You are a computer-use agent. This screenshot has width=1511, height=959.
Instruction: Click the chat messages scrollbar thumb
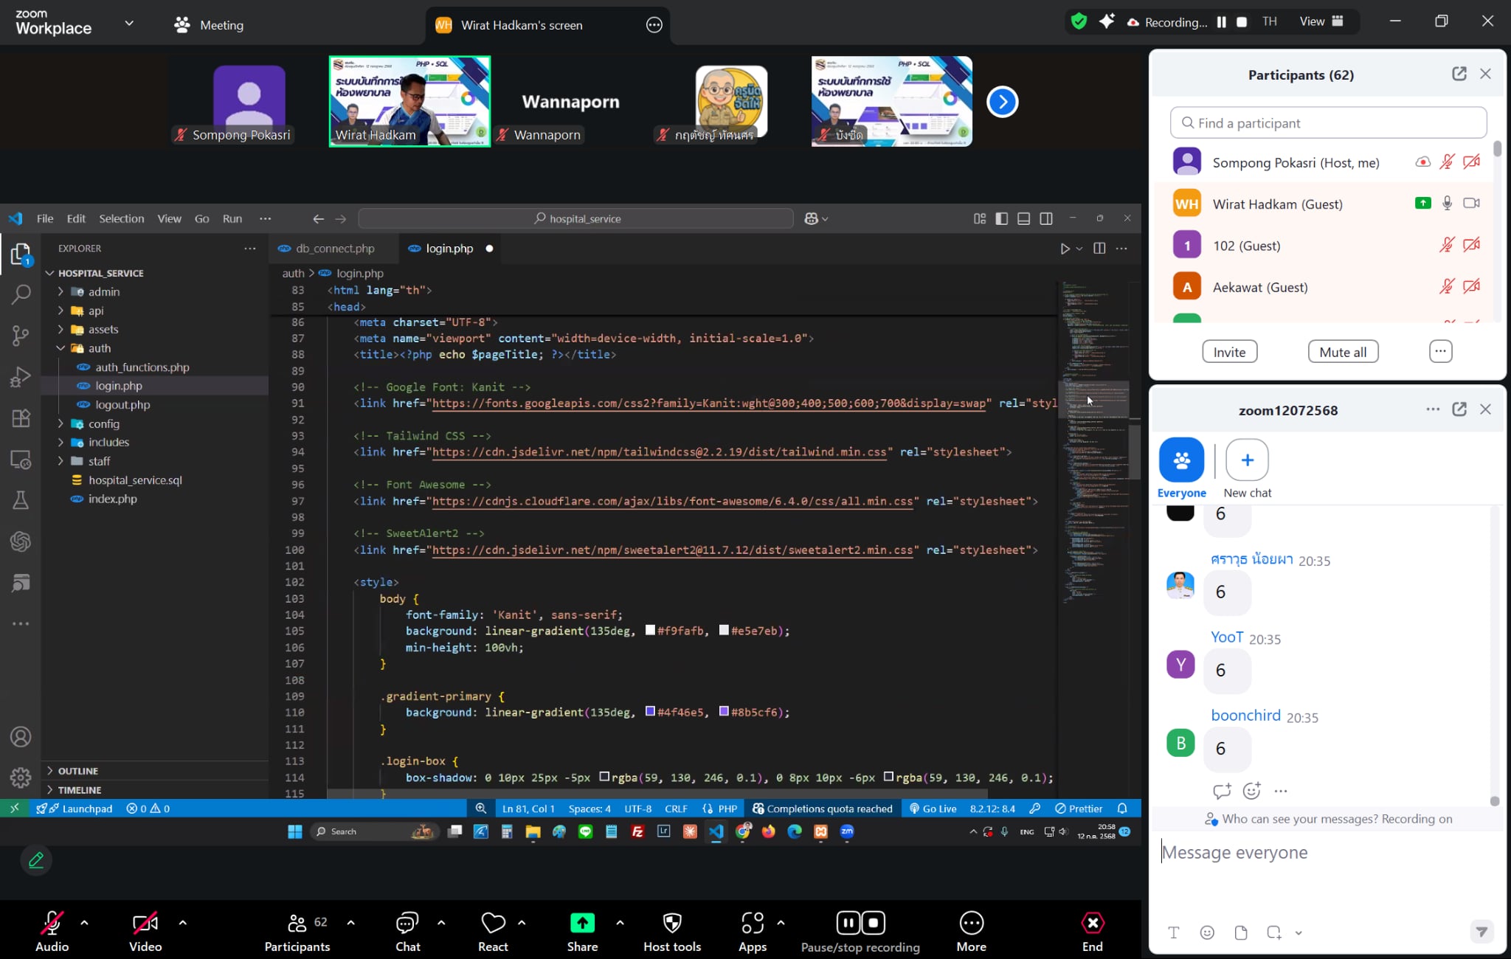click(x=1494, y=801)
